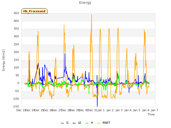Click the 450 y-axis tick value
The height and width of the screenshot is (128, 171).
(16, 13)
